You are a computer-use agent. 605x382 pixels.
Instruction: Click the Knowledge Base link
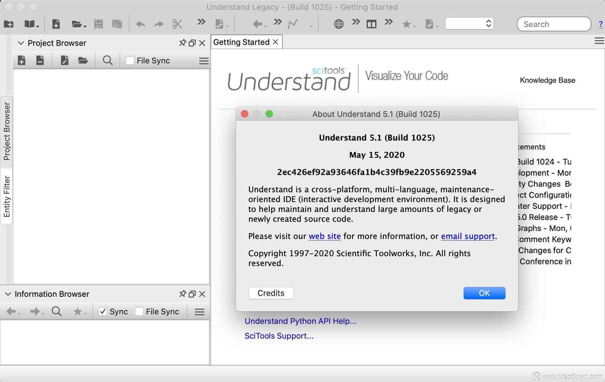point(548,80)
